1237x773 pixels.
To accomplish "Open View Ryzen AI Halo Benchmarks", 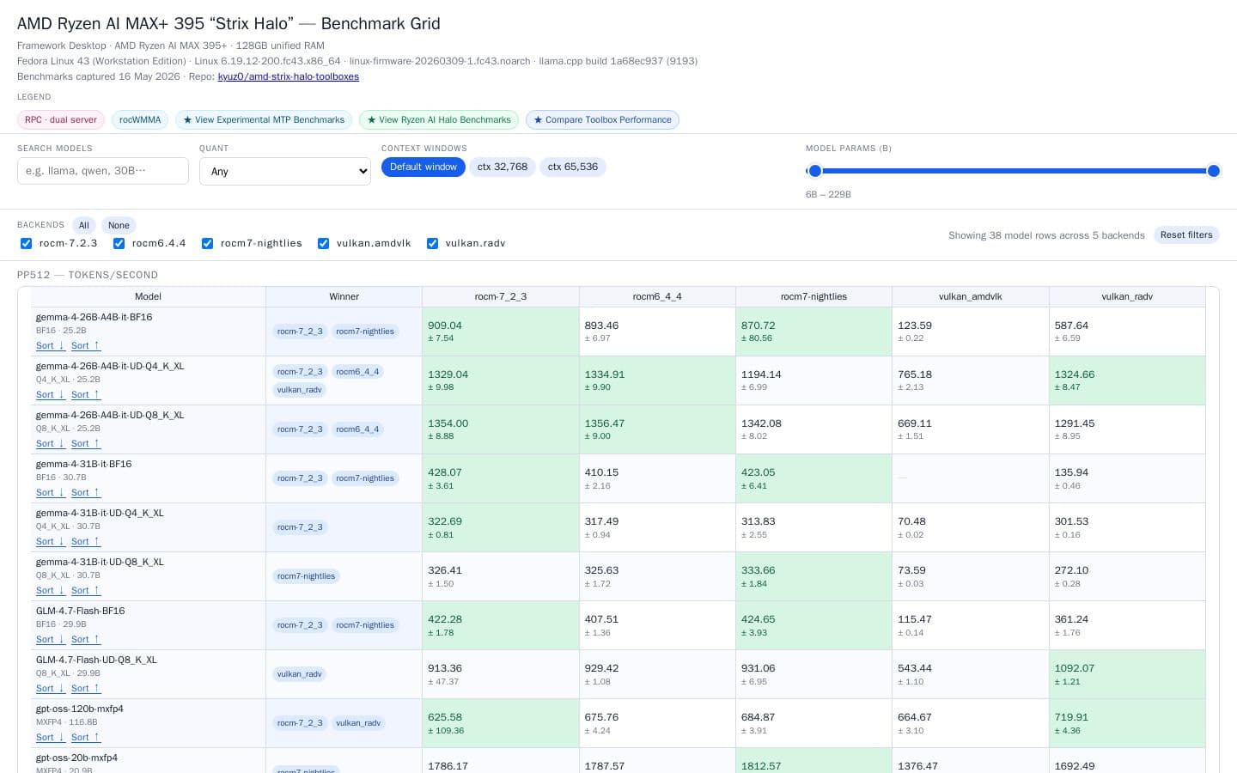I will [439, 120].
